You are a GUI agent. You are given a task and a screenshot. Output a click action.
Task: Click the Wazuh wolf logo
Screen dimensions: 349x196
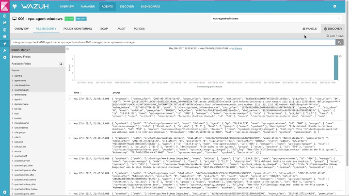click(15, 6)
